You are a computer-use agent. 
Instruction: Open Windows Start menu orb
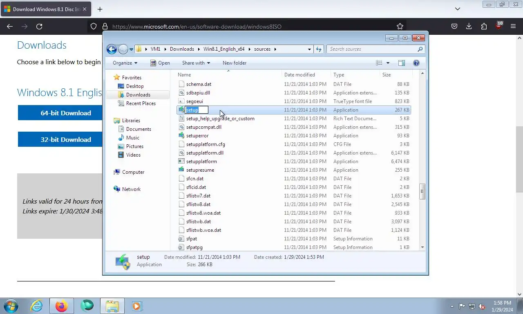click(11, 306)
